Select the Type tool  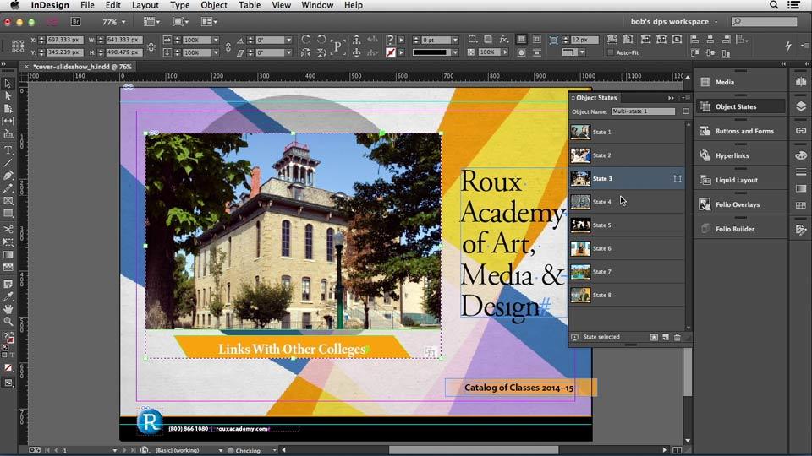point(8,150)
